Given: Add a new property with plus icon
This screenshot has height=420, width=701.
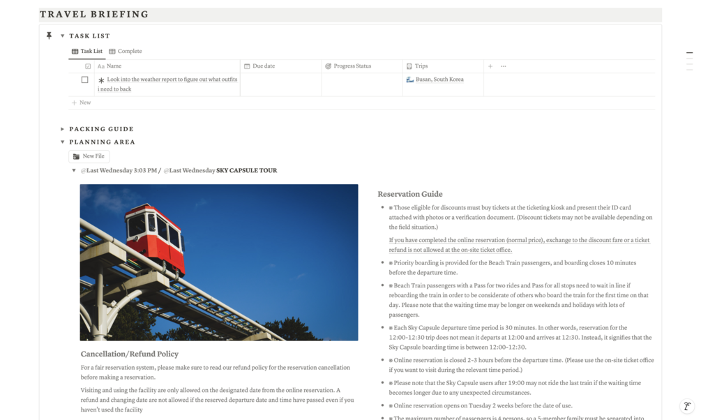Looking at the screenshot, I should [x=490, y=66].
